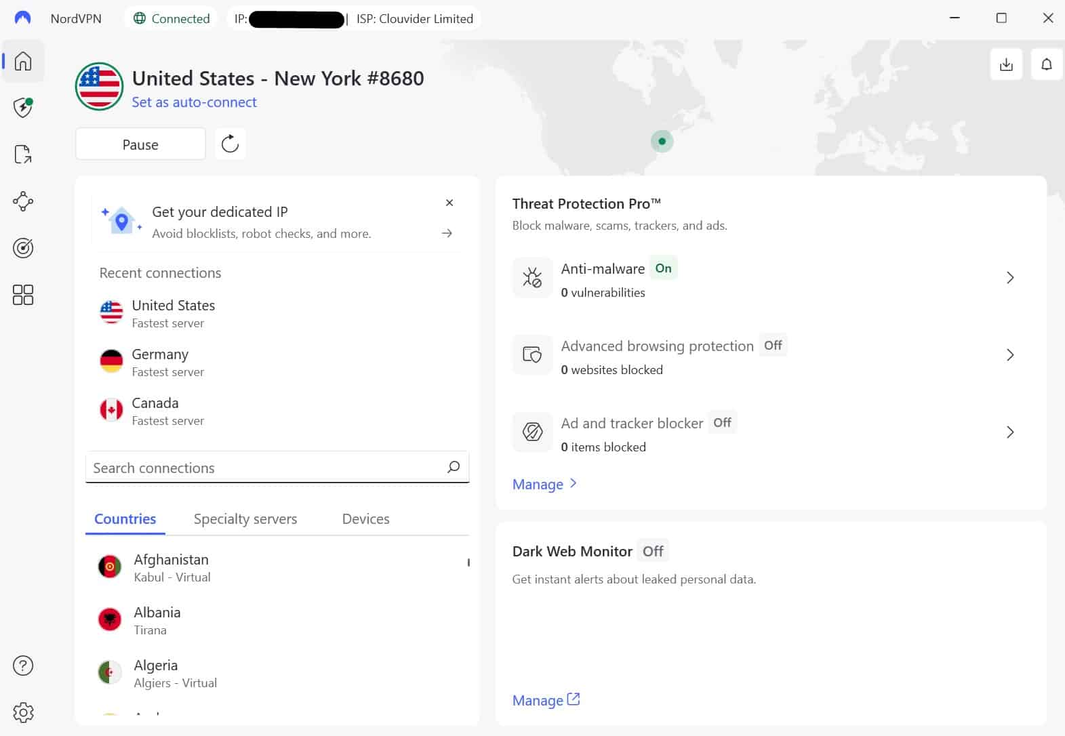Select the Germany flag in recent connections
The width and height of the screenshot is (1065, 736).
click(111, 362)
